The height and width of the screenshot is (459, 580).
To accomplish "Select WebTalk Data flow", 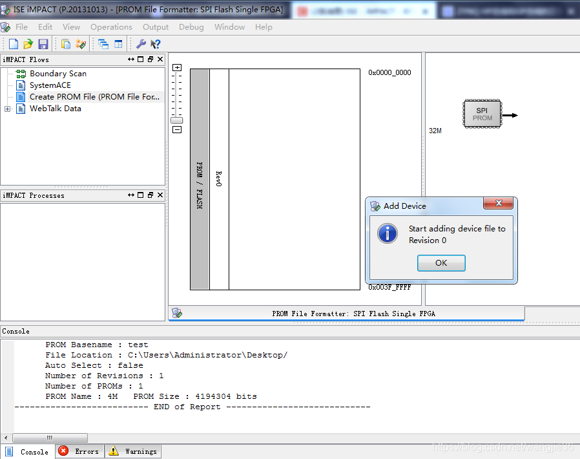I will pyautogui.click(x=56, y=109).
